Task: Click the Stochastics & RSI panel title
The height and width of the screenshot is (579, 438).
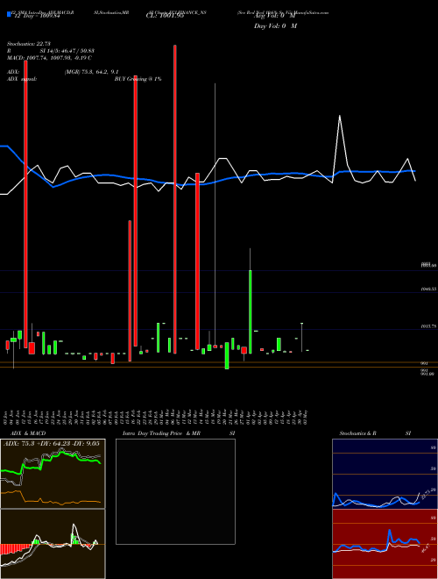Action: (375, 433)
